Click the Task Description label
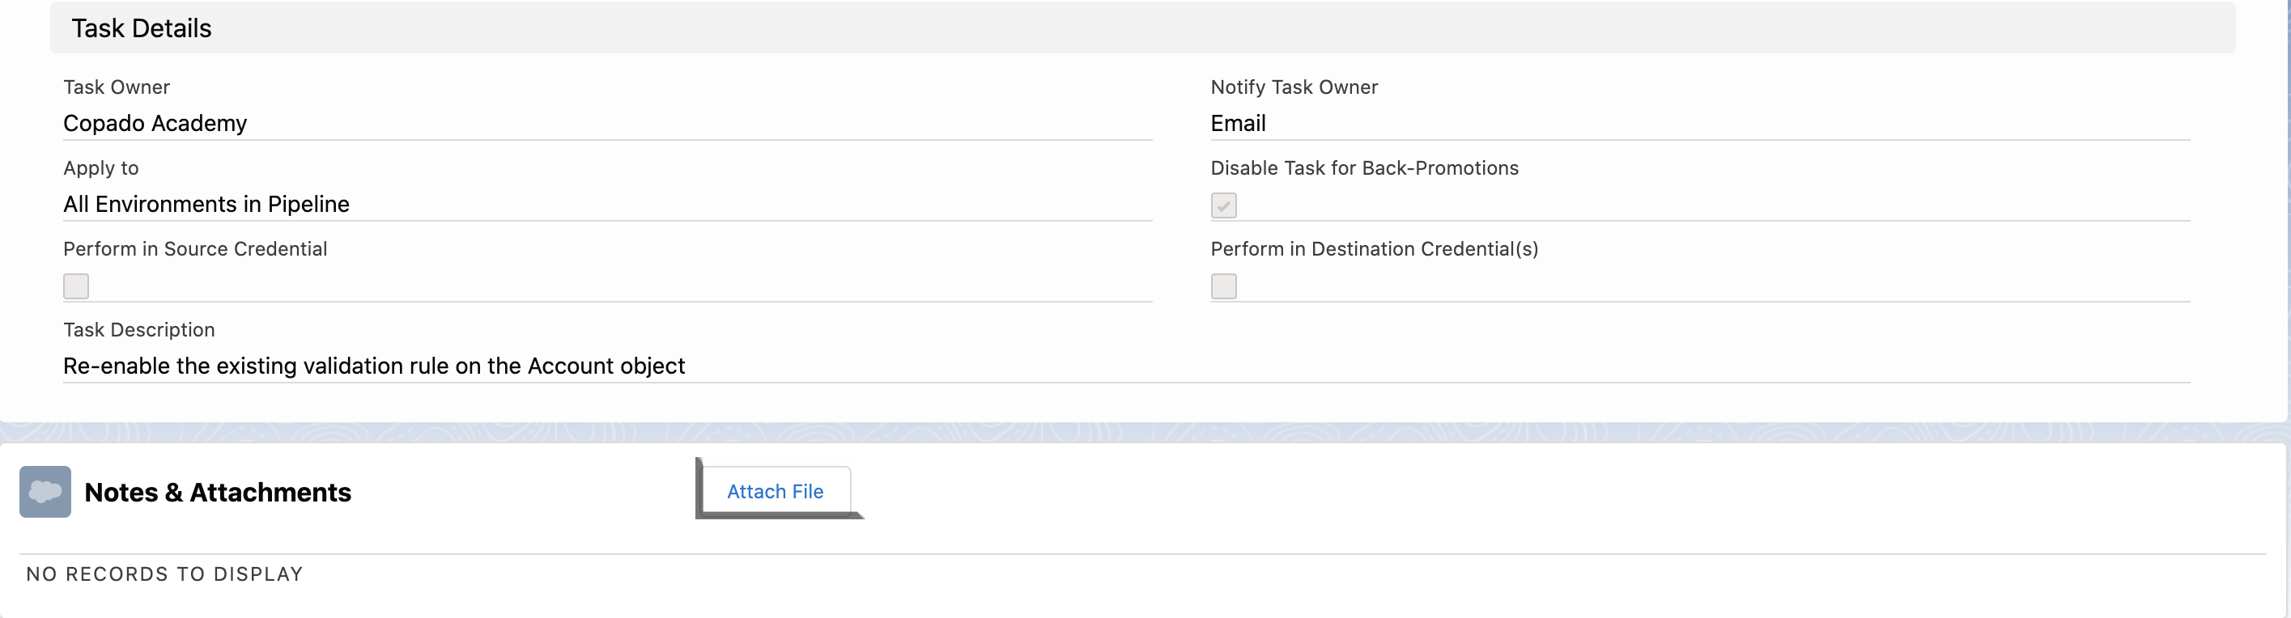Screen dimensions: 2291x618 (138, 330)
